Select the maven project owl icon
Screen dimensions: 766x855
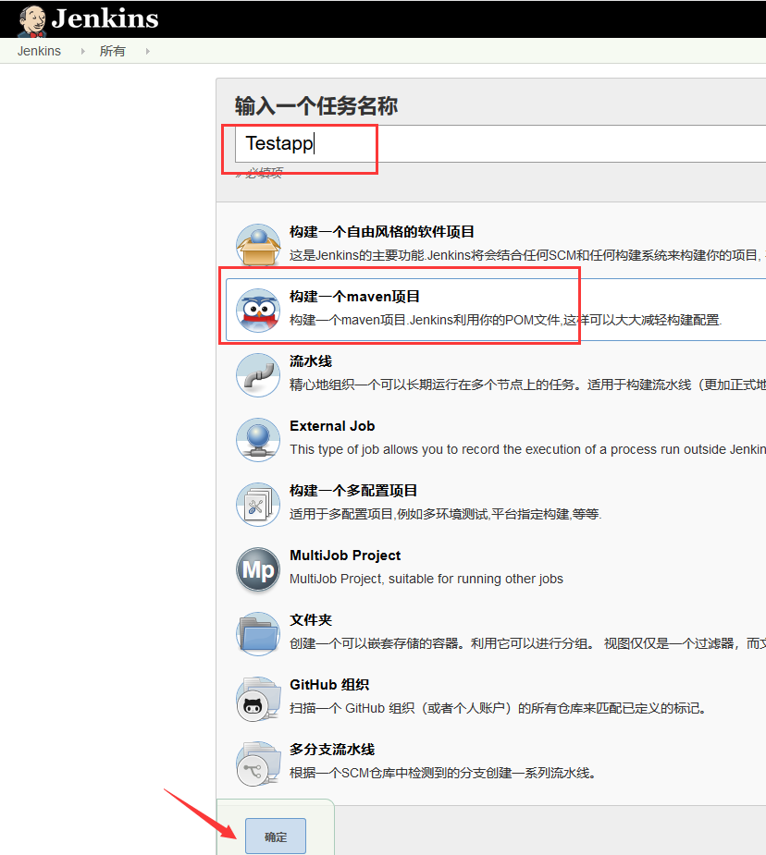(x=258, y=310)
